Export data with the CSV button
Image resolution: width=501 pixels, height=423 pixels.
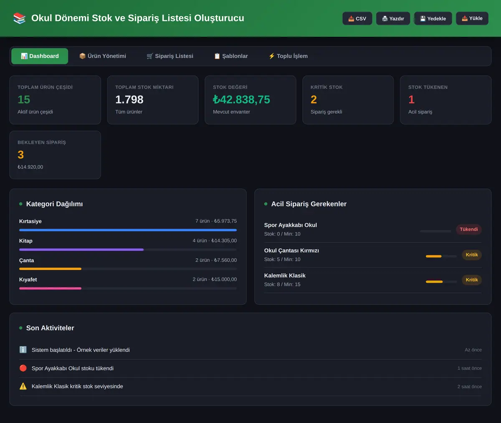357,18
